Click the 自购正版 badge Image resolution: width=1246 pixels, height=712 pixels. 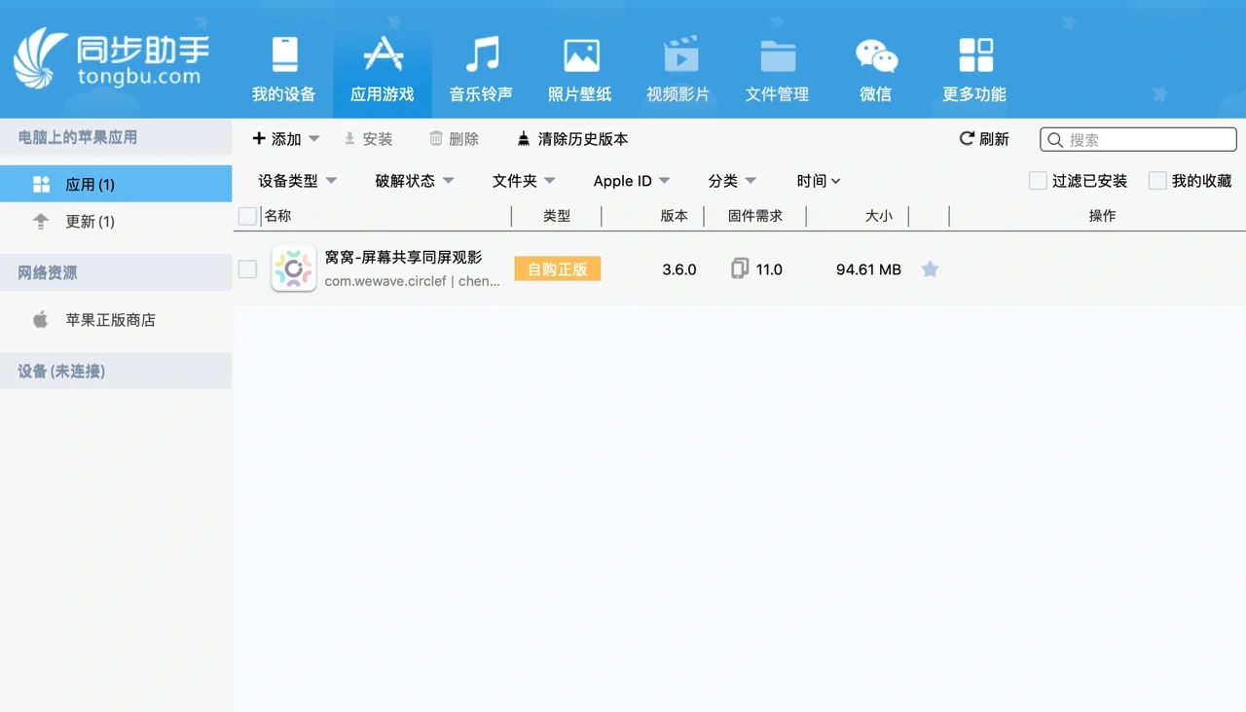pyautogui.click(x=557, y=269)
